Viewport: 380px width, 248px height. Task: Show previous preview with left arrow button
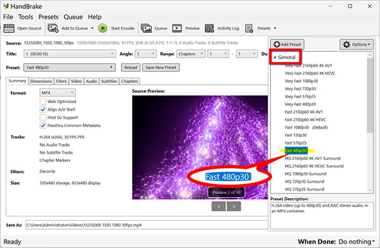click(218, 206)
